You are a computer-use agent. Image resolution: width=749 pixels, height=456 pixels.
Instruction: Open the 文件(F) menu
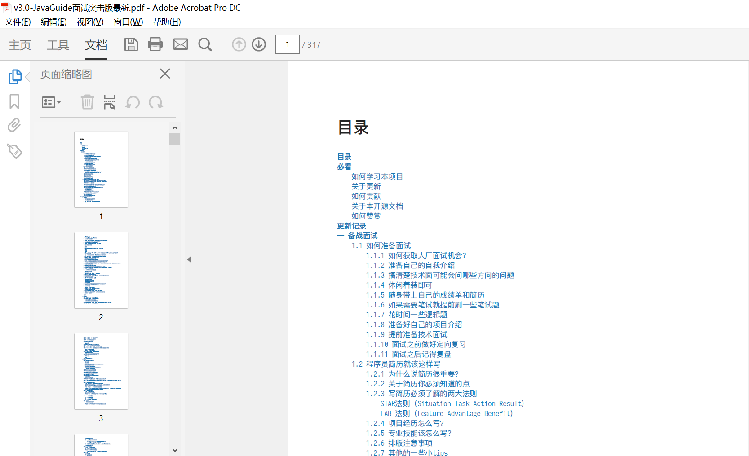click(18, 22)
